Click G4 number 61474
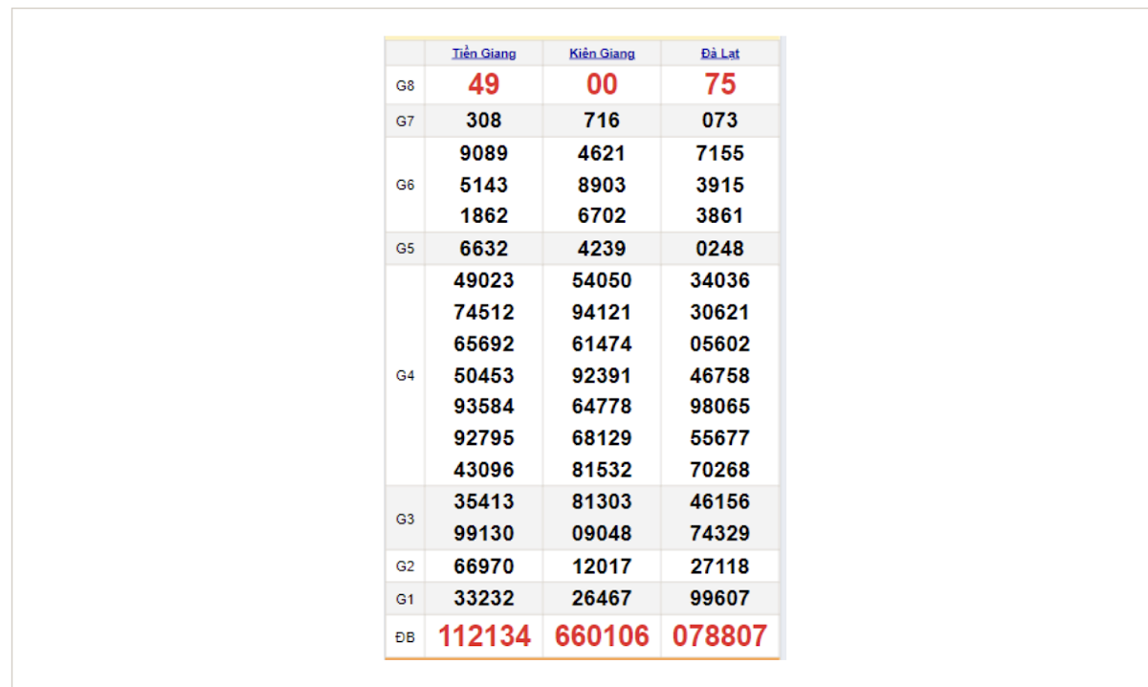Image resolution: width=1148 pixels, height=687 pixels. (602, 343)
